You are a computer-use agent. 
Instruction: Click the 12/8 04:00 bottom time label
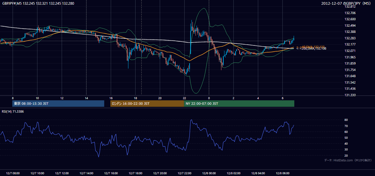point(258,173)
